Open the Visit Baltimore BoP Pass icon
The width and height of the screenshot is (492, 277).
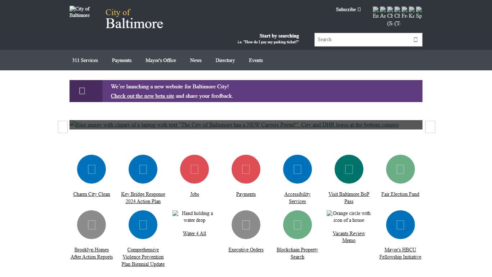[x=349, y=169]
